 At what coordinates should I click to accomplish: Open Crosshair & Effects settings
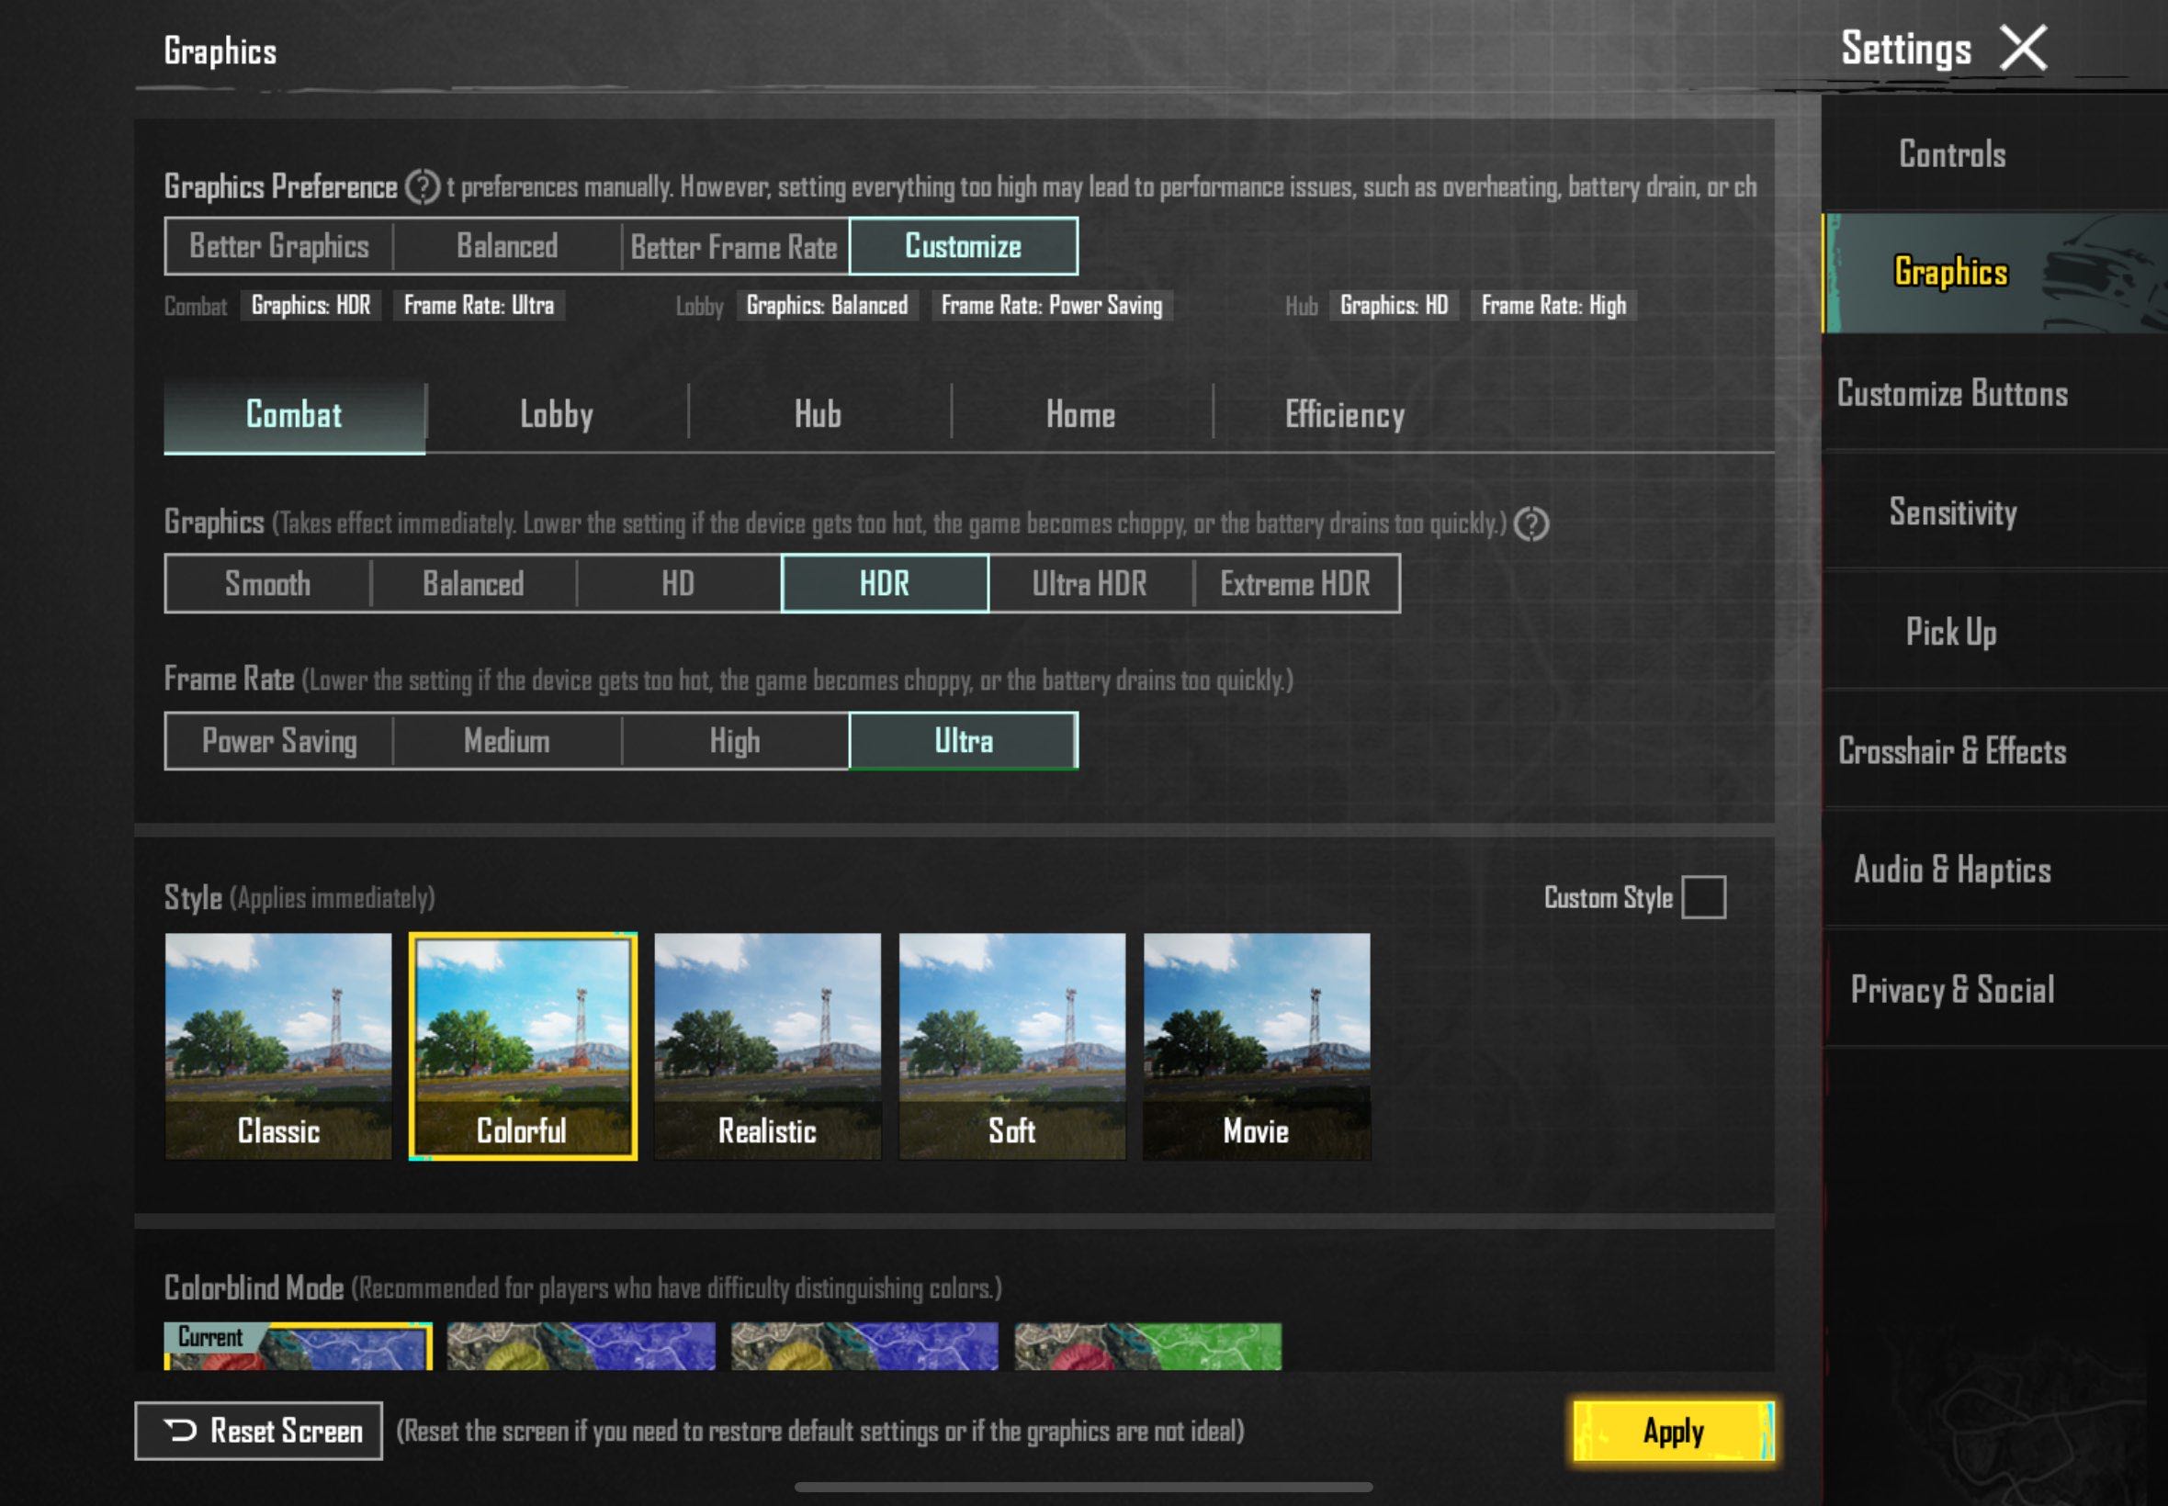tap(1952, 751)
